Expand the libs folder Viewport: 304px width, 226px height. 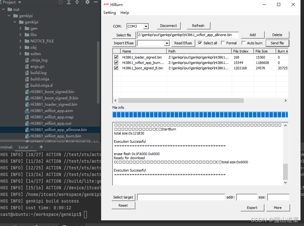pos(20,35)
